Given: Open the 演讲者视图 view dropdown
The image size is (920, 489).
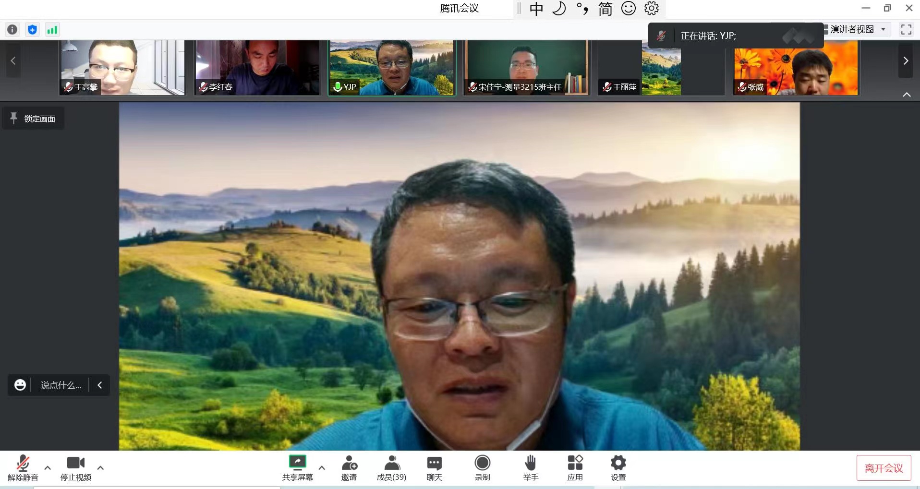Looking at the screenshot, I should [857, 29].
